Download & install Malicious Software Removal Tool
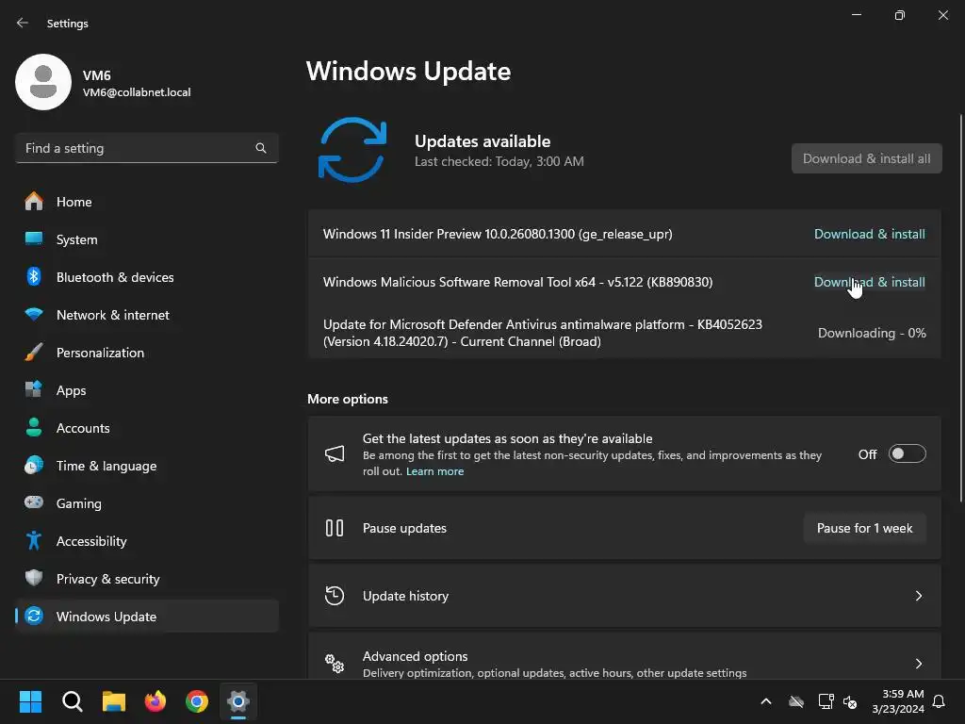The image size is (965, 724). [869, 281]
